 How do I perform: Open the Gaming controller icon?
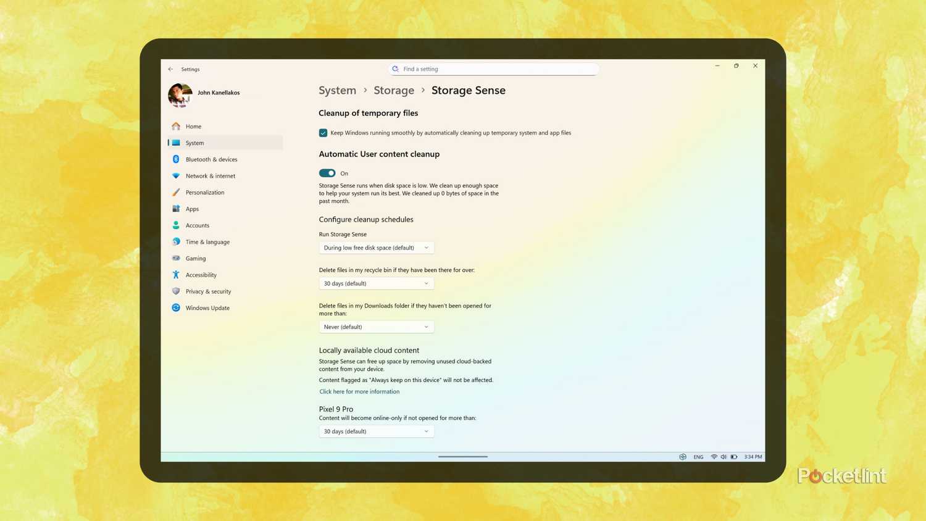(x=177, y=258)
